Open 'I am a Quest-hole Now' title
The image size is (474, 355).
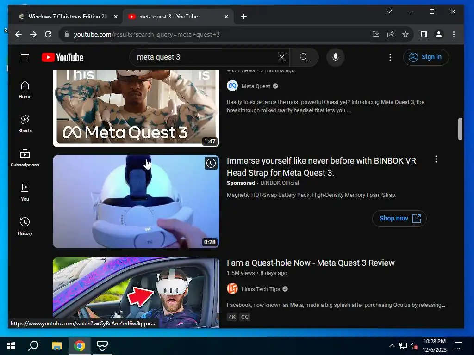(311, 263)
